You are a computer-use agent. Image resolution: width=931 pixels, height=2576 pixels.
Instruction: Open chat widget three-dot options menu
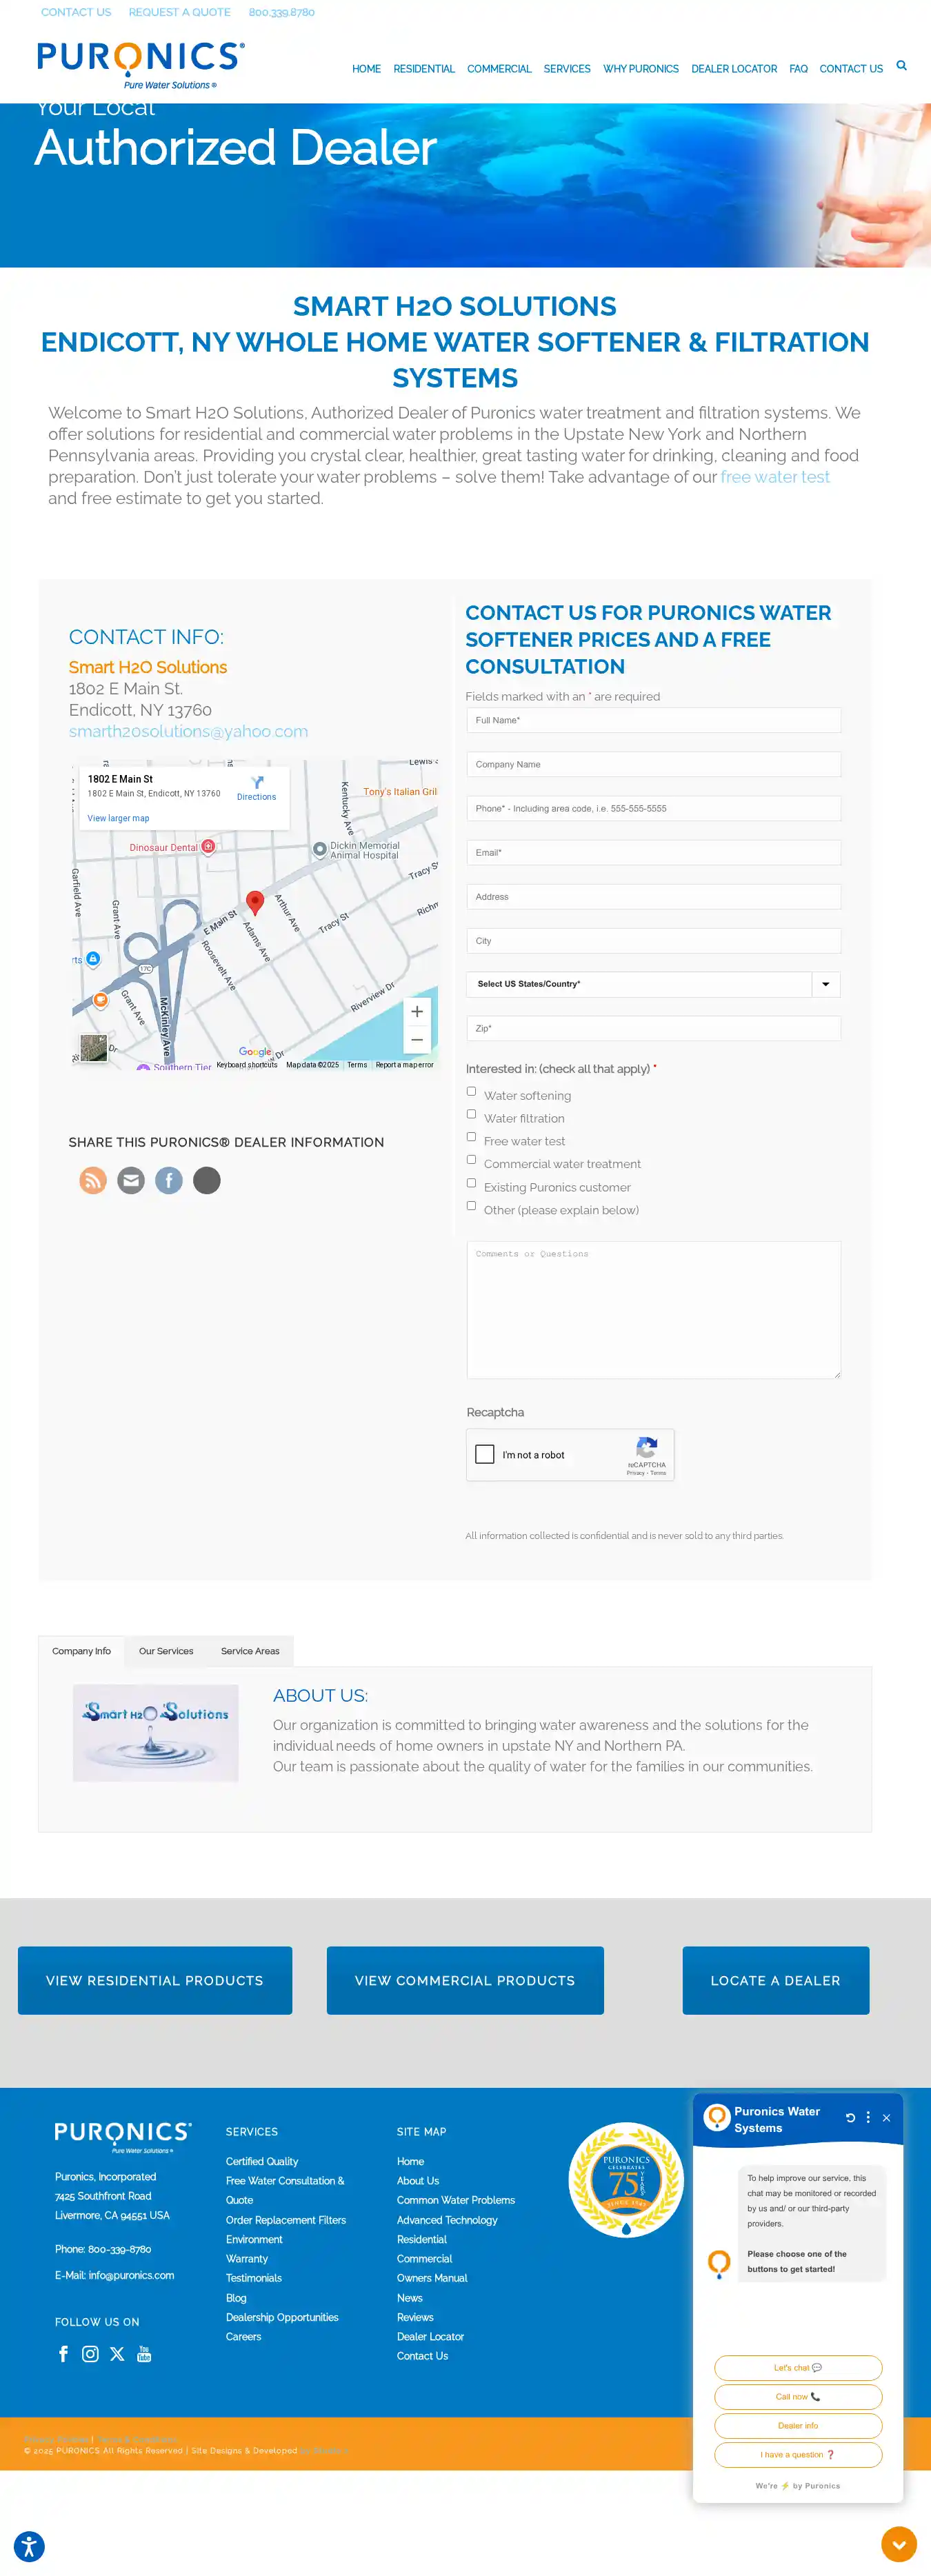[x=868, y=2117]
